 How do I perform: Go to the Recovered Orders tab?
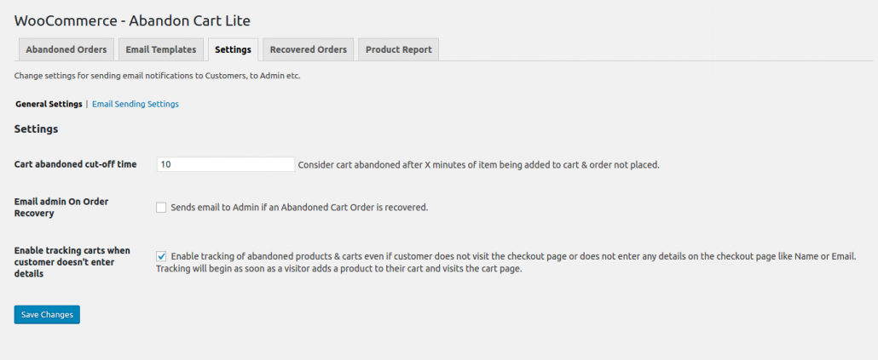308,49
